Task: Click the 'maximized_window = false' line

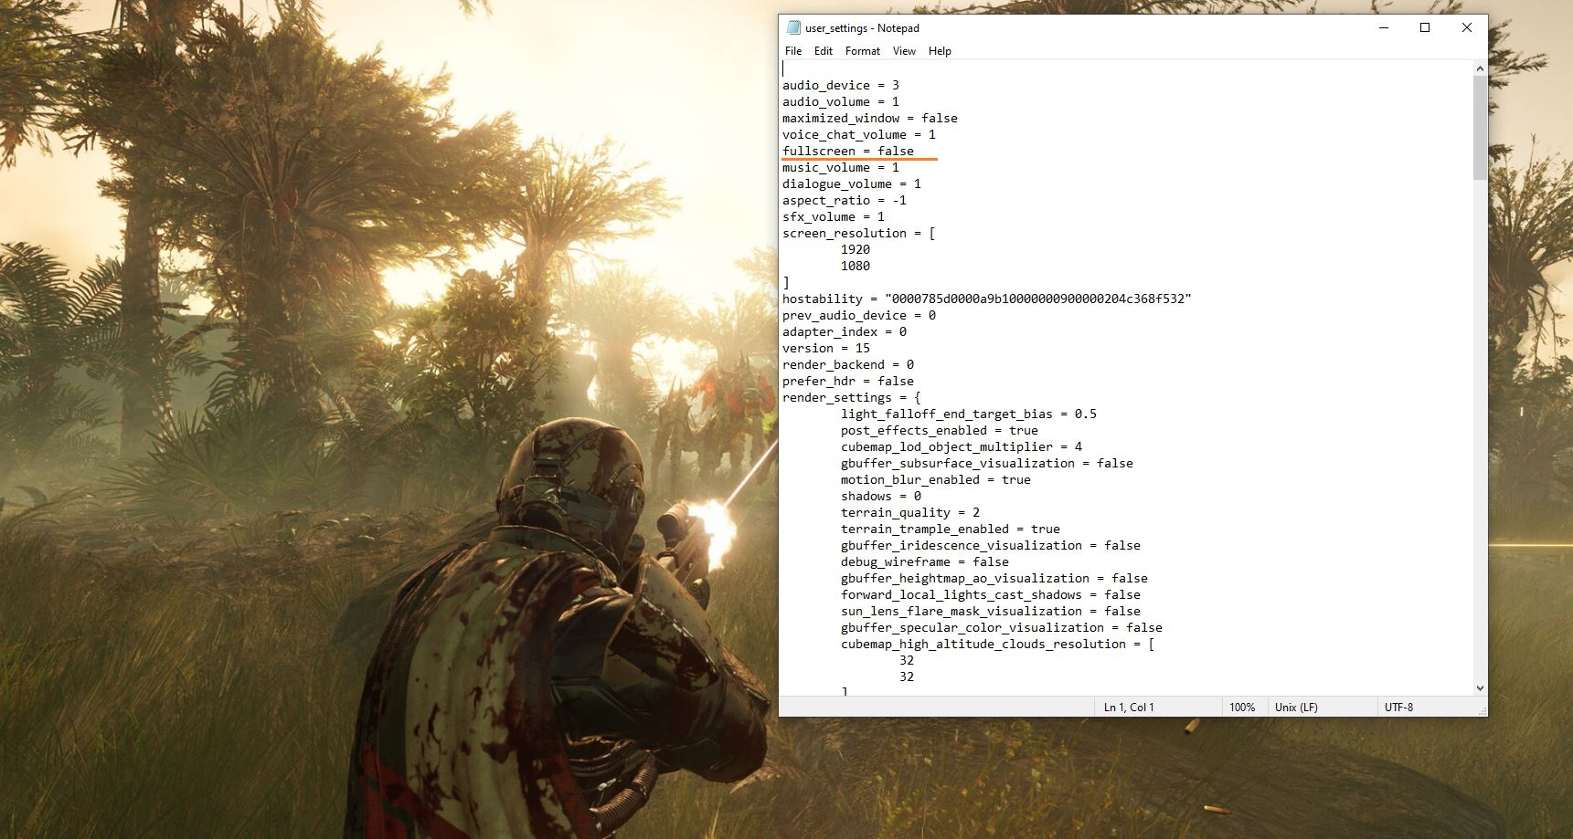Action: tap(870, 118)
